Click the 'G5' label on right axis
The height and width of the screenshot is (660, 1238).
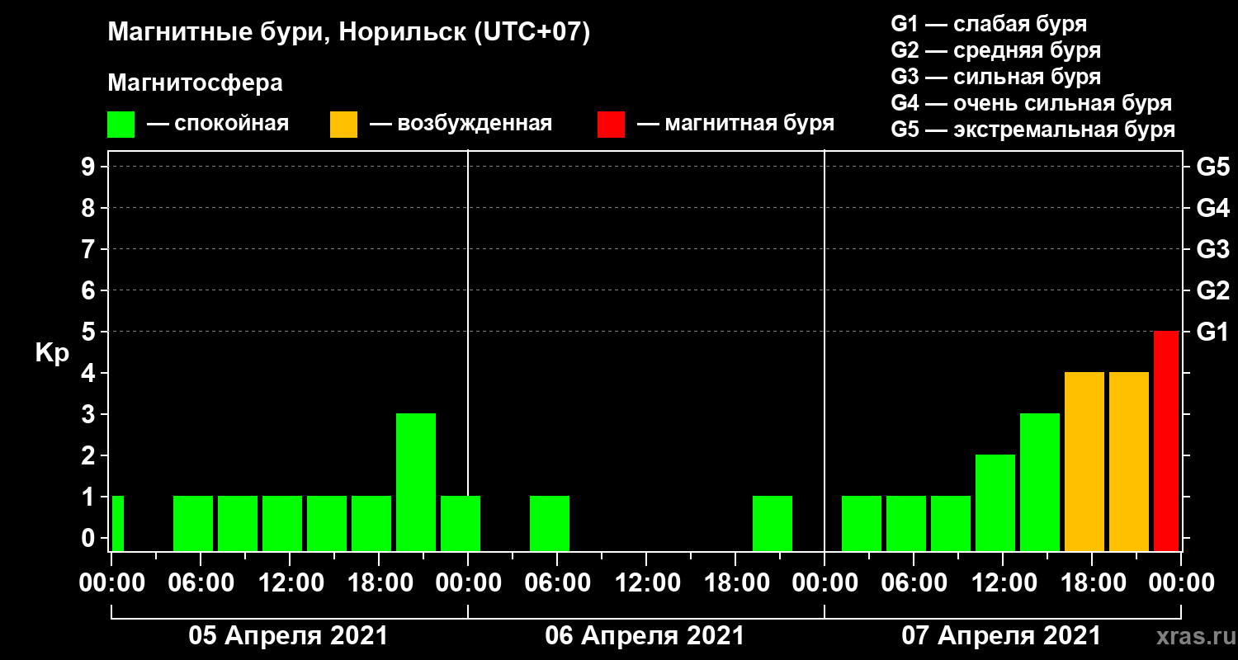pyautogui.click(x=1212, y=167)
